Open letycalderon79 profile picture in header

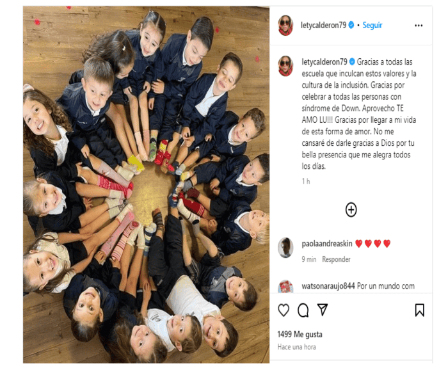[285, 26]
